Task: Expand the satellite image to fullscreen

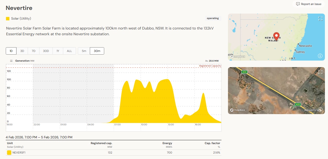Action: point(320,72)
